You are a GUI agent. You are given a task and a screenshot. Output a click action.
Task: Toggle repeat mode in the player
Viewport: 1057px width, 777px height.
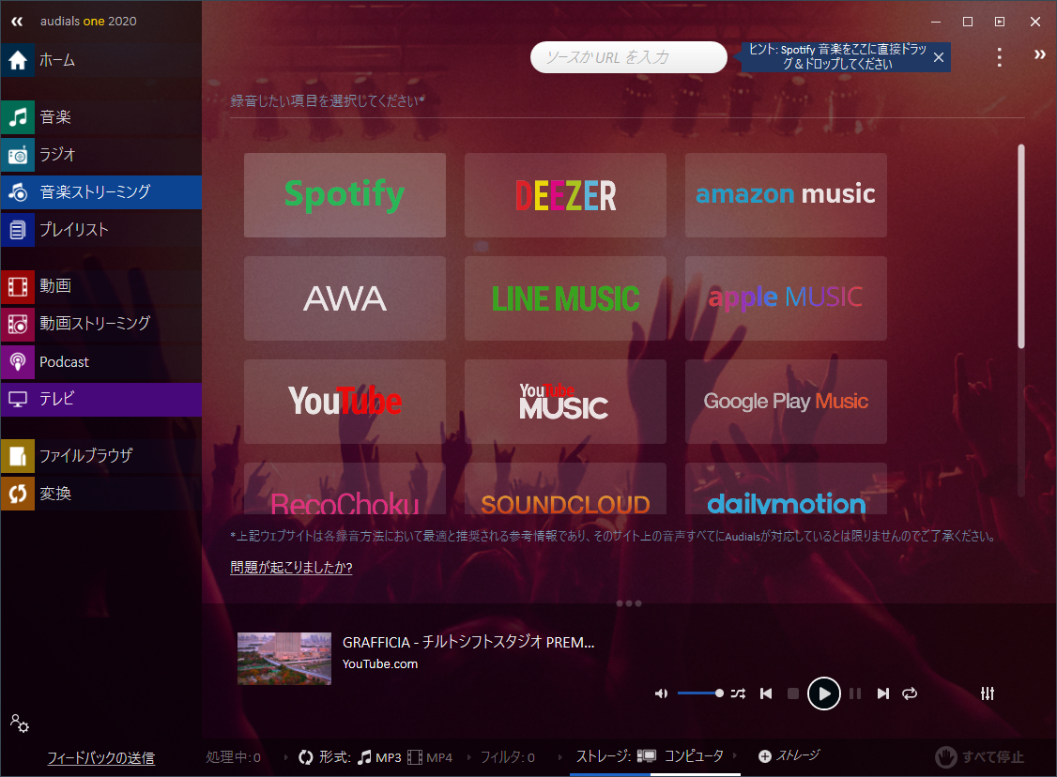tap(909, 693)
